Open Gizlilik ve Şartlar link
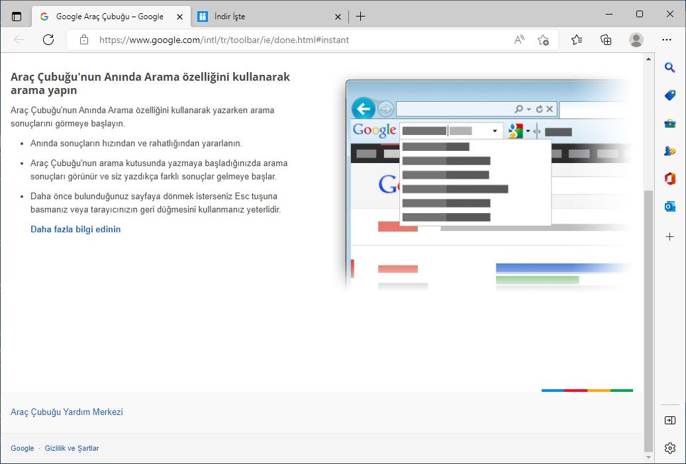Image resolution: width=686 pixels, height=464 pixels. coord(72,448)
